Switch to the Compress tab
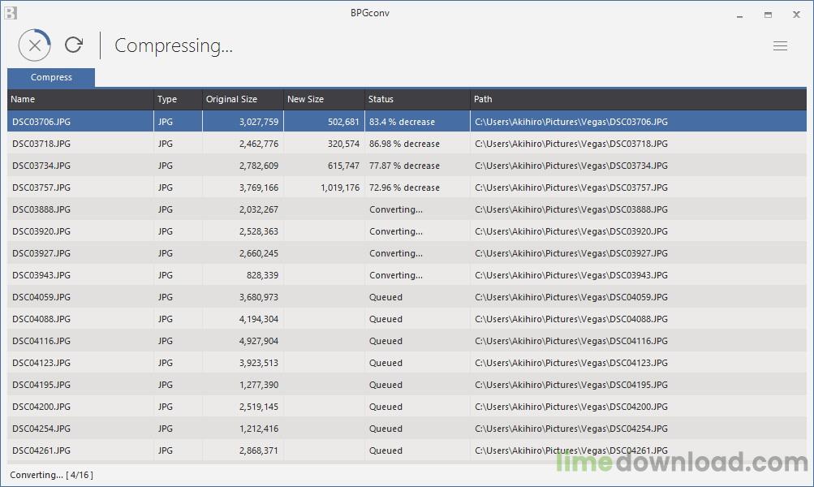This screenshot has width=814, height=487. pos(51,78)
